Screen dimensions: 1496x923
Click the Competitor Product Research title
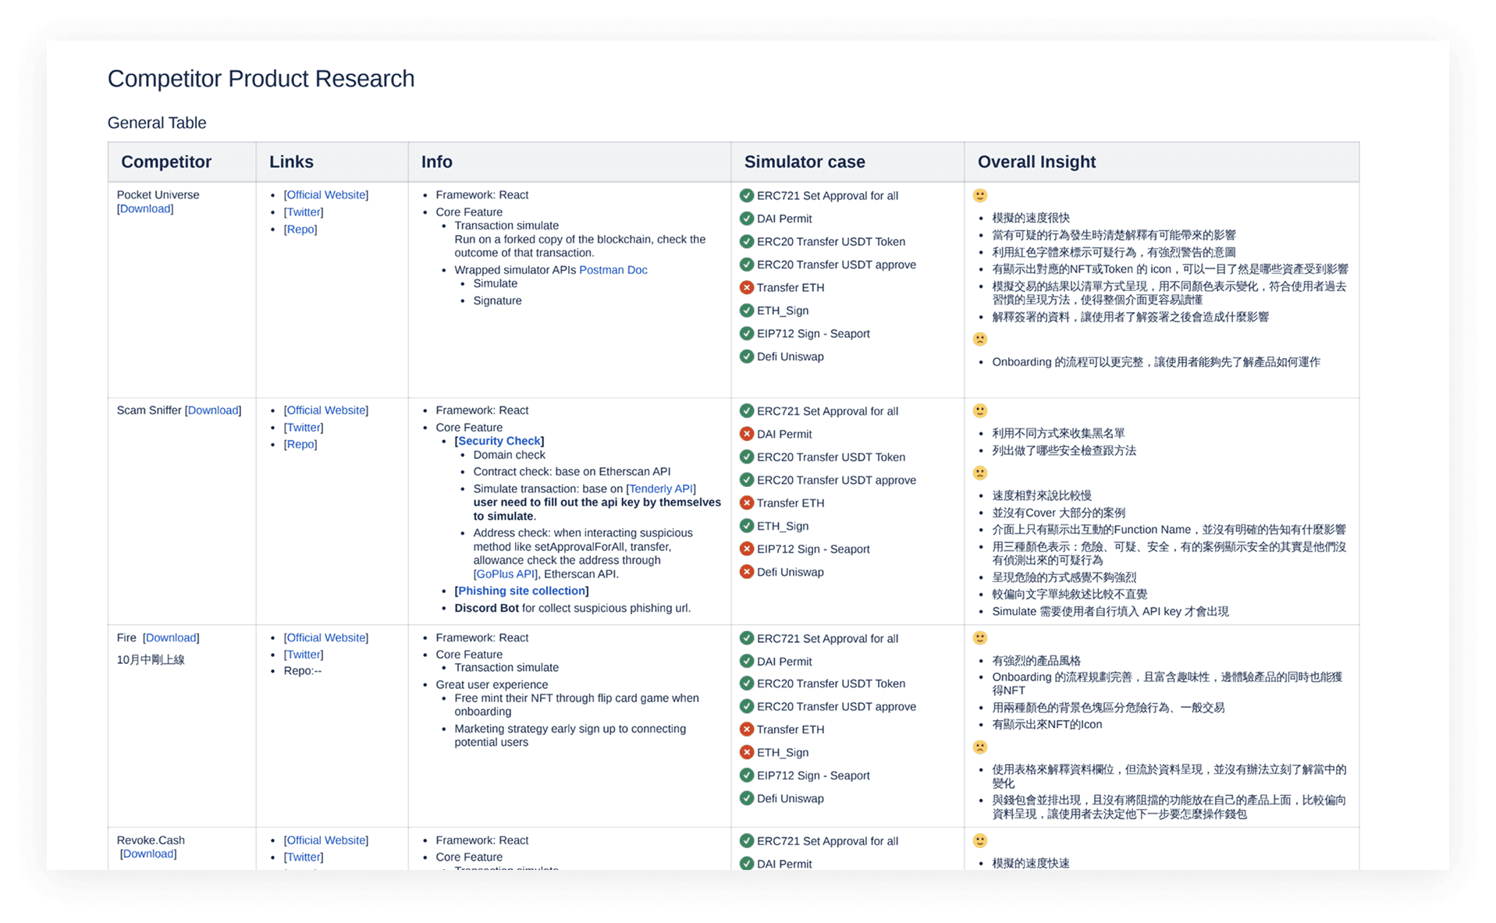click(261, 79)
